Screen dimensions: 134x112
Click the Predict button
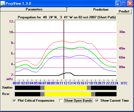click(124, 11)
